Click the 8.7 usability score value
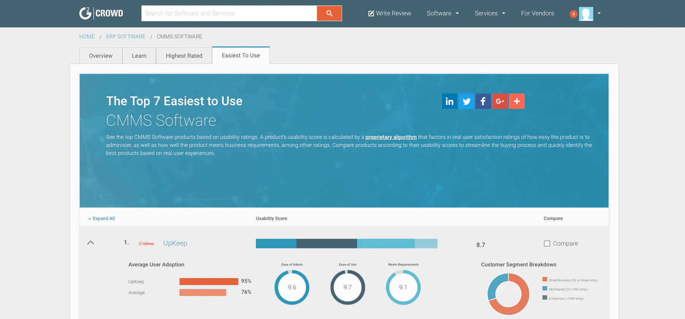Screen dimensions: 685x319 tap(481, 245)
